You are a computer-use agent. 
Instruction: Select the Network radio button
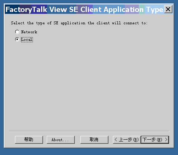[x=17, y=32]
